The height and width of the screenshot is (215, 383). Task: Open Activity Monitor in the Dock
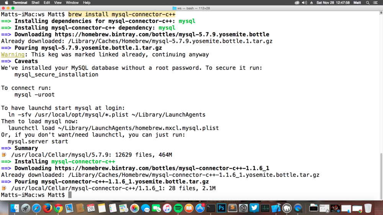point(265,208)
